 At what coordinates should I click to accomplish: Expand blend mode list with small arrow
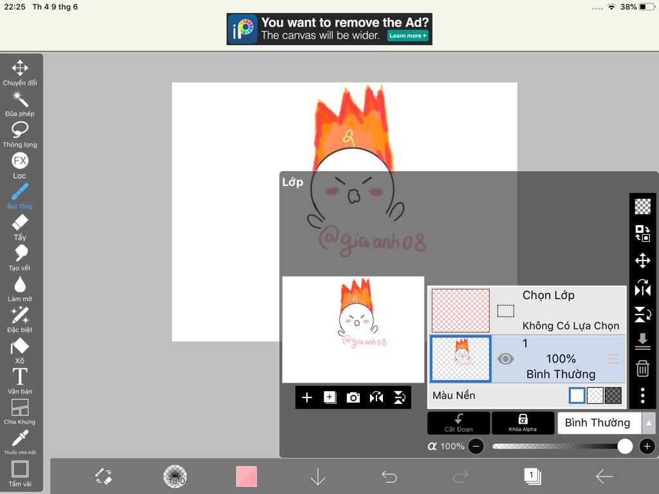click(649, 423)
